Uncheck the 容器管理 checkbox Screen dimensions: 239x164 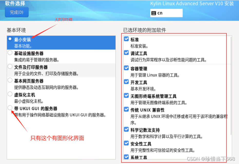point(126,68)
